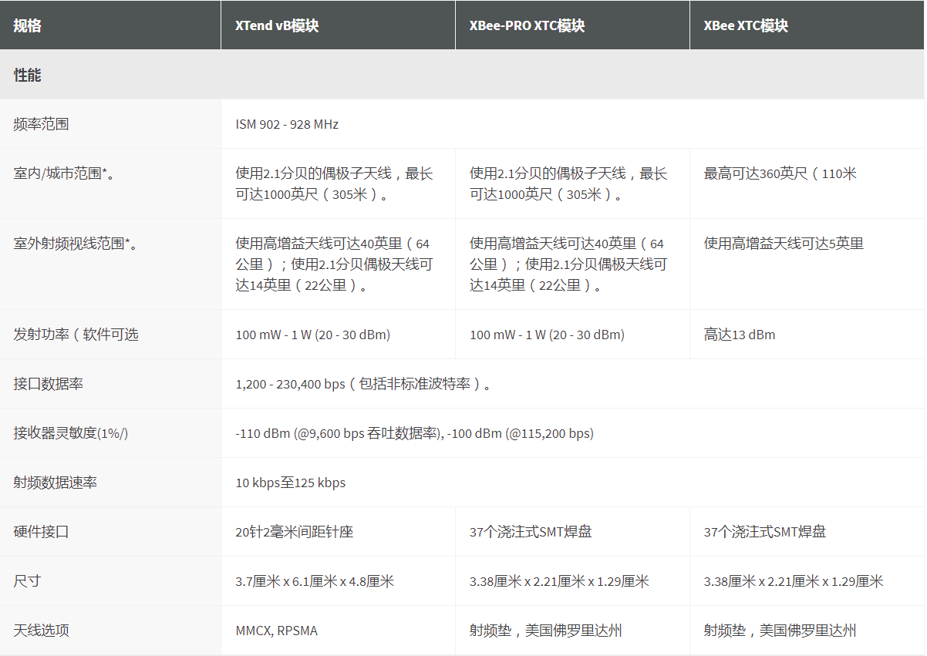Click the XBee-PRO XTC模块 column header
Viewport: 927px width, 656px height.
572,25
